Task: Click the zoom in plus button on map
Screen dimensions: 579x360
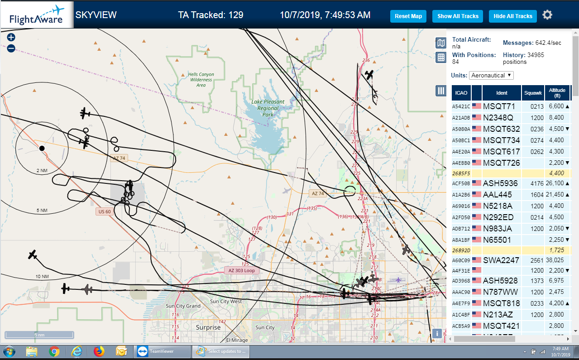Action: click(x=11, y=38)
